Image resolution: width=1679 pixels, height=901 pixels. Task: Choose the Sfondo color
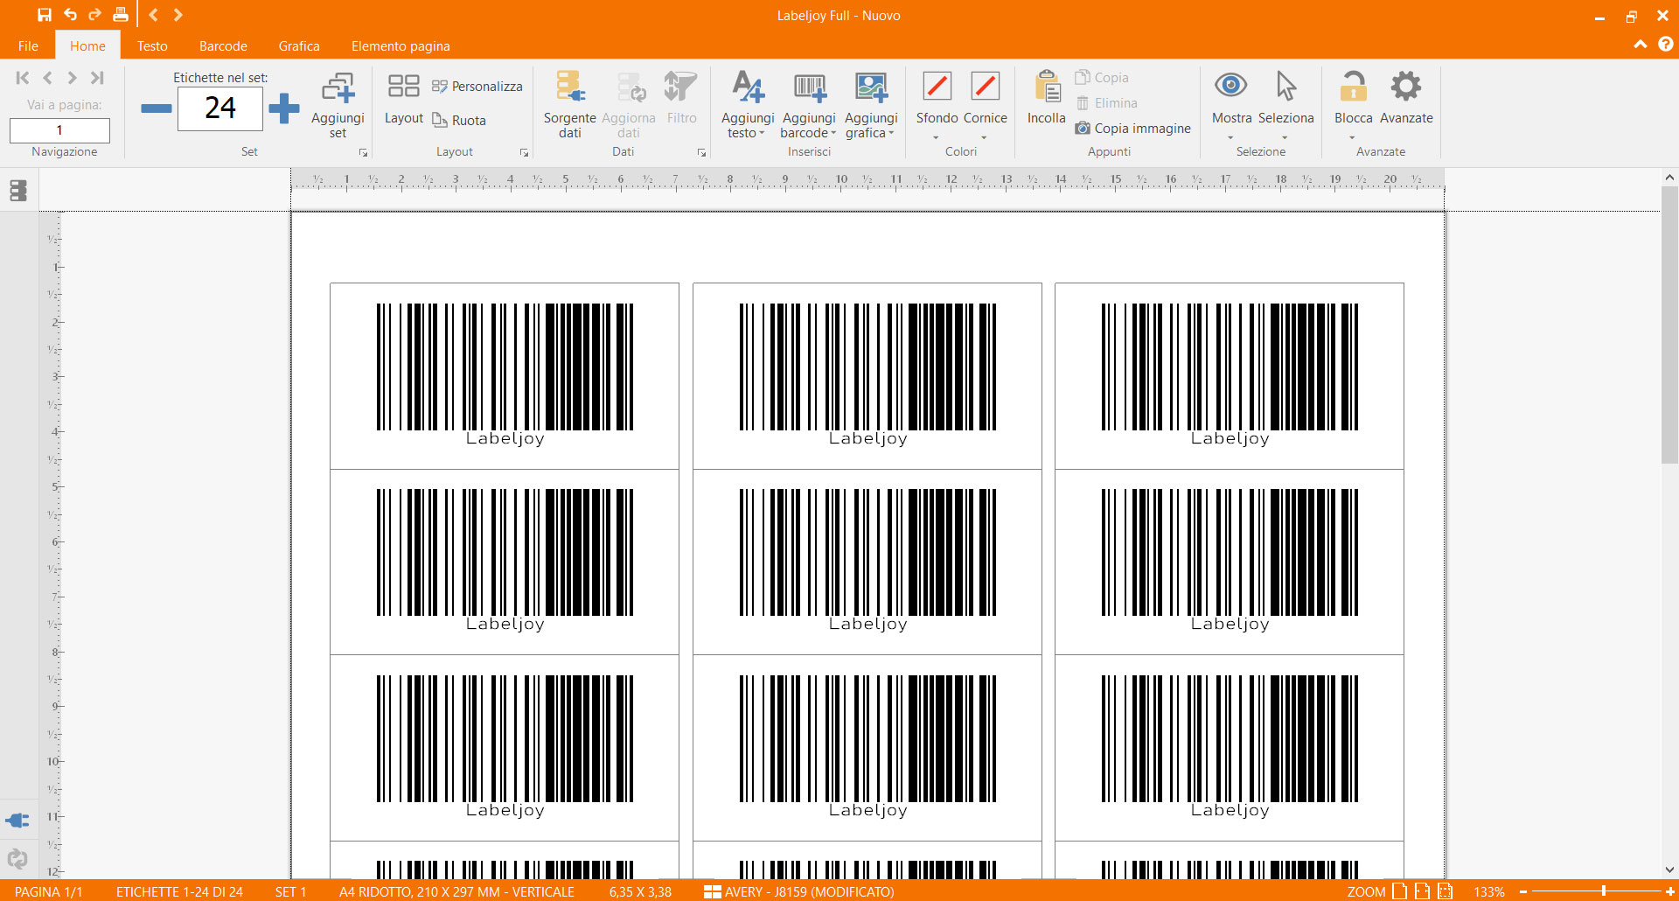tap(937, 98)
